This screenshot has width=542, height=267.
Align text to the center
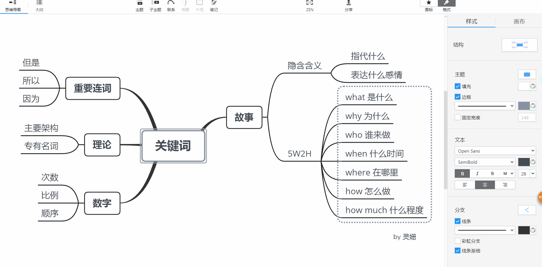tap(485, 185)
